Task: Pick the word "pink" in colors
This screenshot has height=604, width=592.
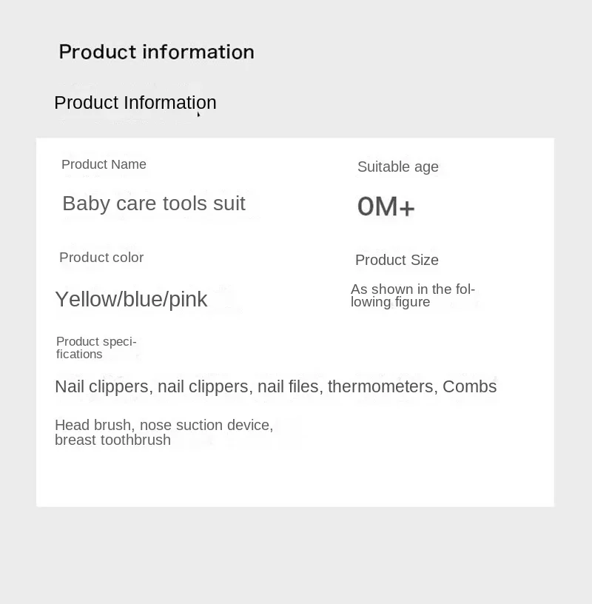Action: click(x=189, y=299)
